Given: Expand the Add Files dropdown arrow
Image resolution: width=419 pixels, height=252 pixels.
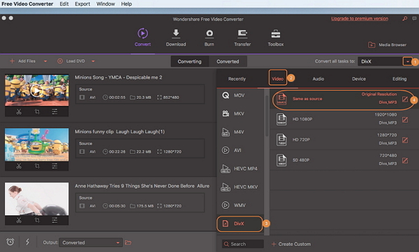Looking at the screenshot, I should click(45, 61).
